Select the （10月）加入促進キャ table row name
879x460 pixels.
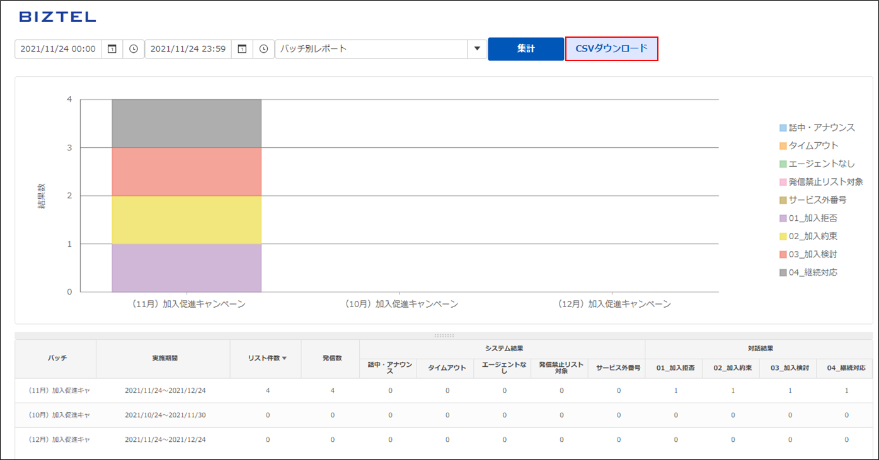point(59,415)
